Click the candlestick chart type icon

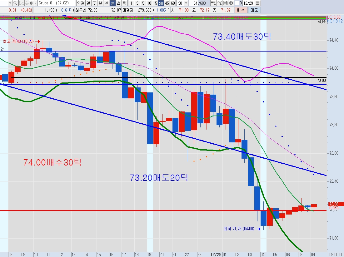click(213, 3)
